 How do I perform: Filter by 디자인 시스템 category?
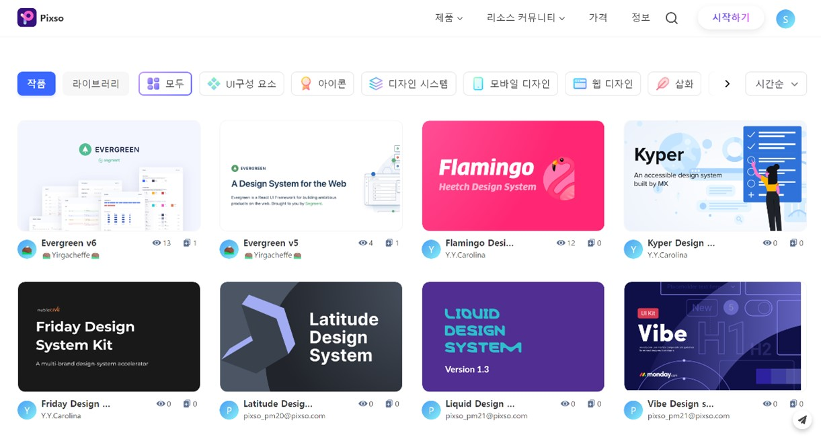409,84
